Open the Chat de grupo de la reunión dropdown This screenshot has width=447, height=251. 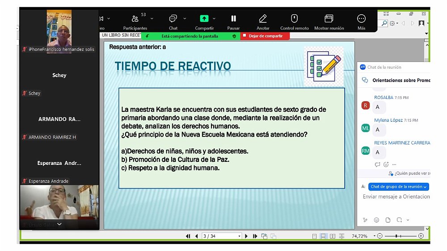click(399, 187)
